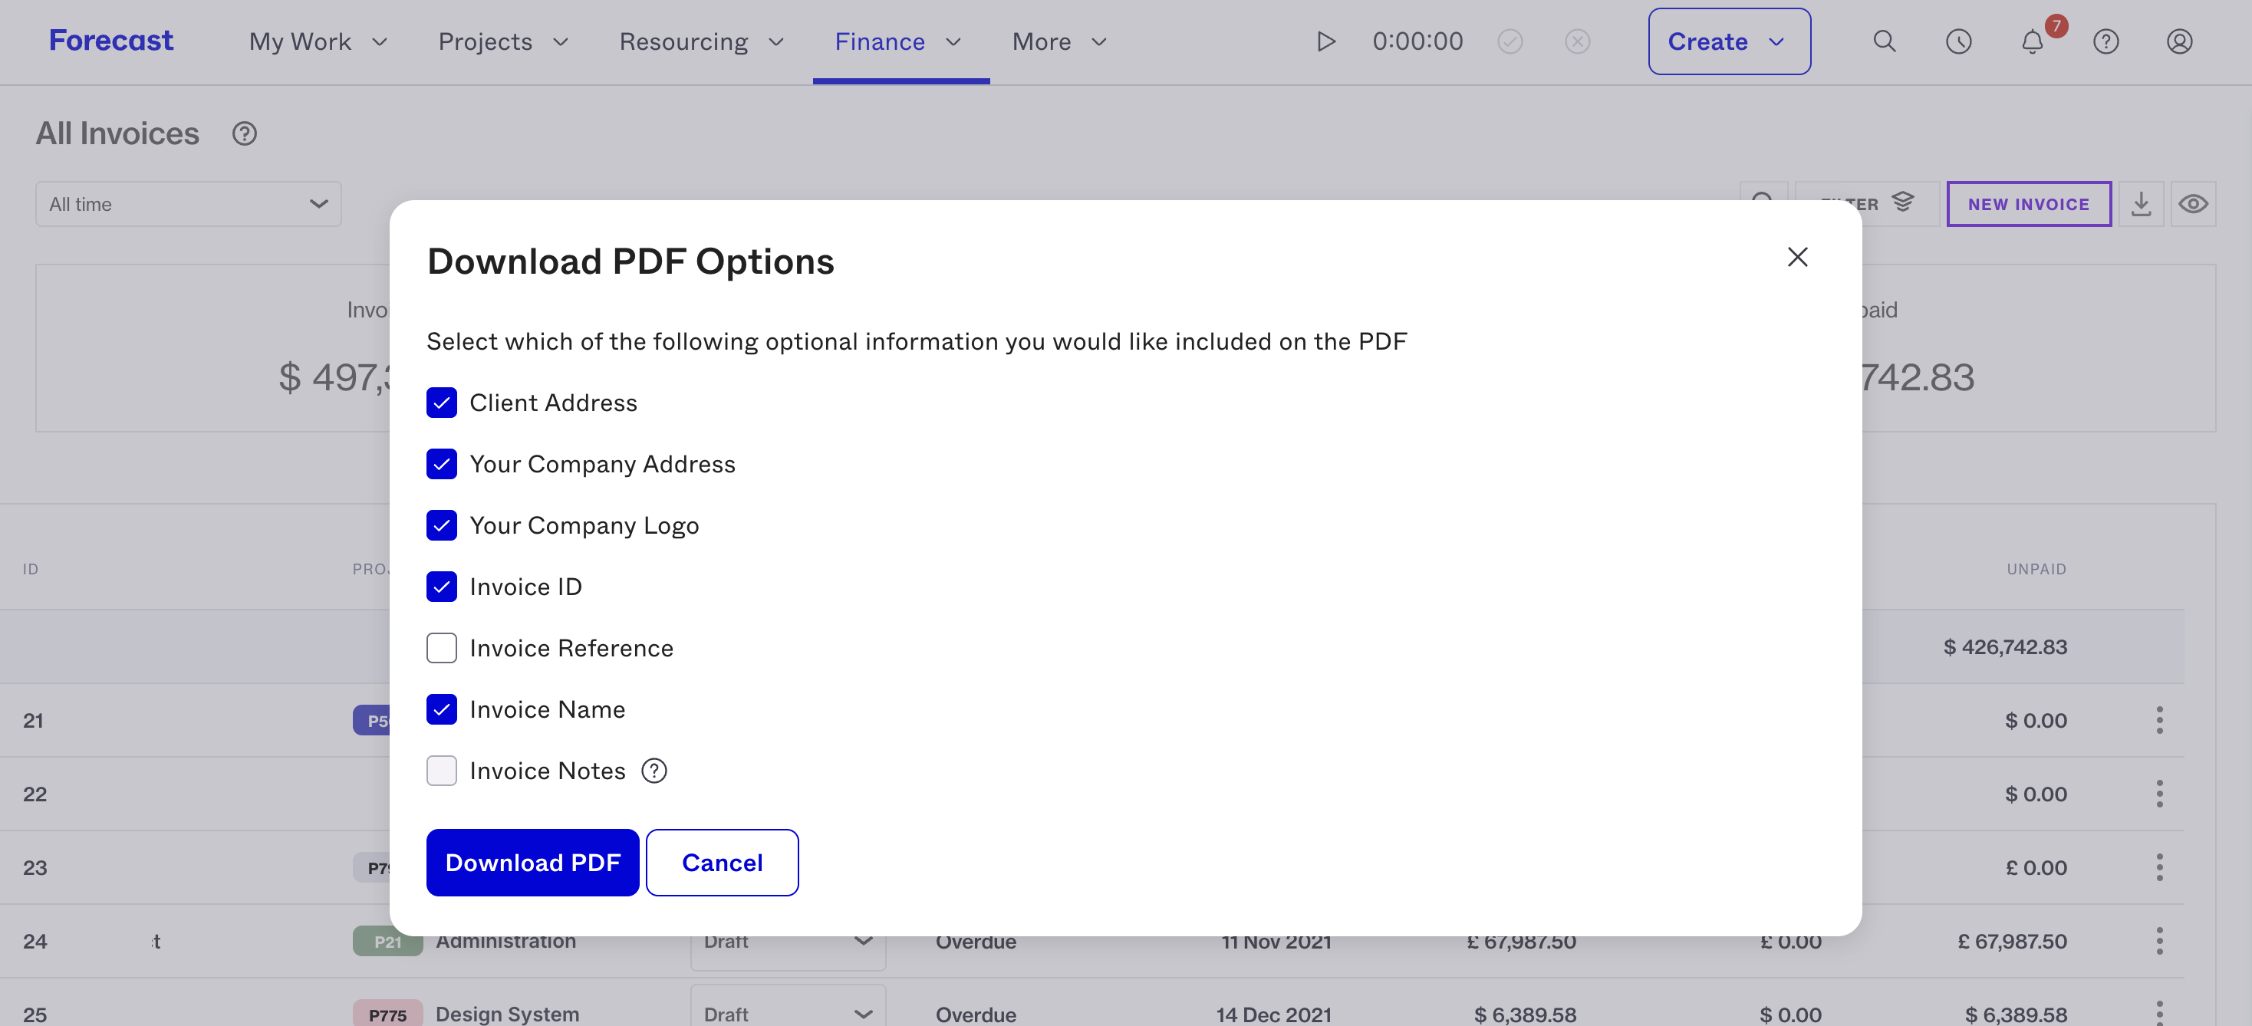
Task: Open the Projects menu
Action: 503,41
